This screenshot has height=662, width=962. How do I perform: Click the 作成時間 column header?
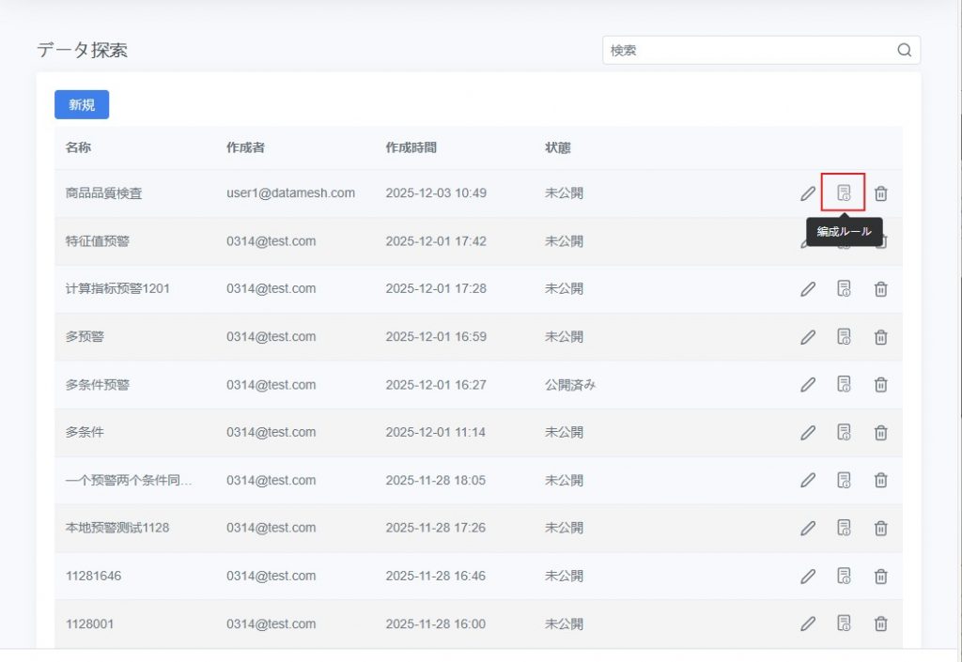pos(411,147)
